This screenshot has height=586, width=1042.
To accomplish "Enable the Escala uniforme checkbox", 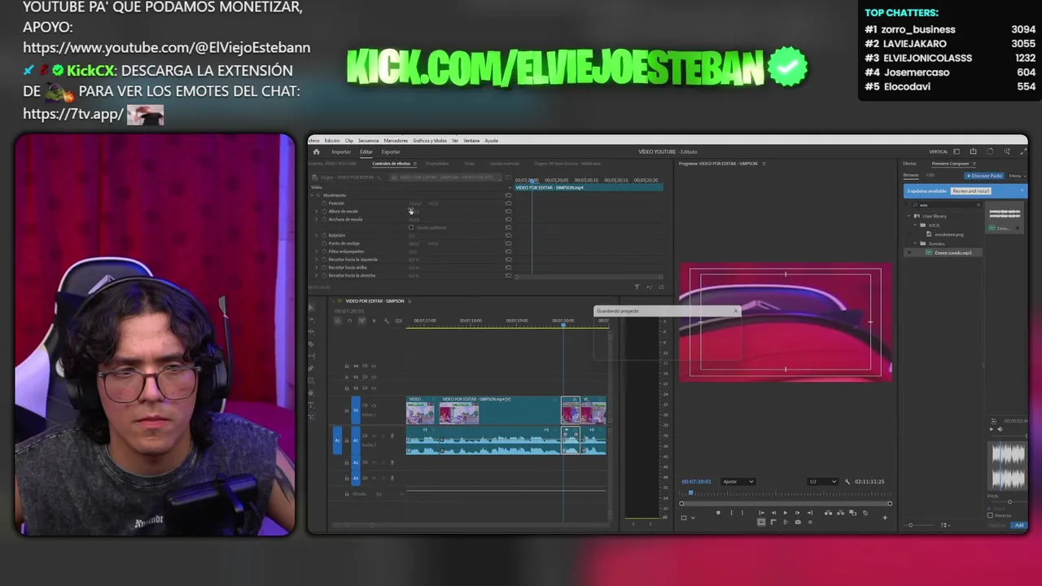I will (x=411, y=227).
